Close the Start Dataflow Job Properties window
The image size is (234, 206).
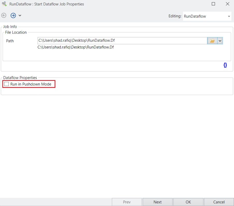point(228,4)
